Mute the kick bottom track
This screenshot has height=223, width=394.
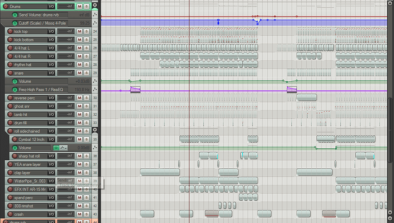tap(79, 39)
